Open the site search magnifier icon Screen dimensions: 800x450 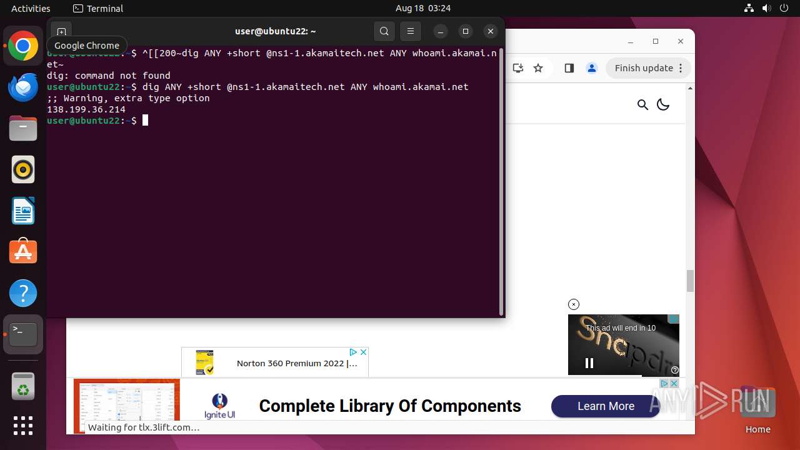click(642, 104)
